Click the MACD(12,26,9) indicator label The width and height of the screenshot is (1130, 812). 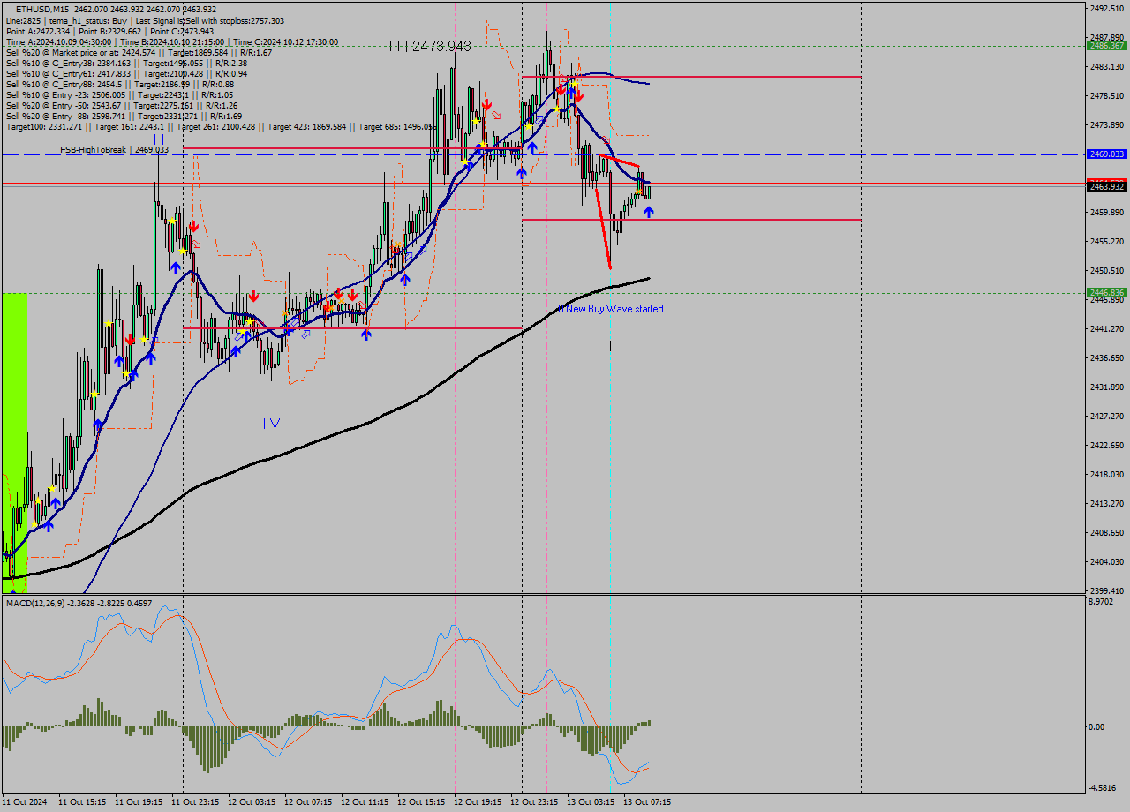pos(79,604)
